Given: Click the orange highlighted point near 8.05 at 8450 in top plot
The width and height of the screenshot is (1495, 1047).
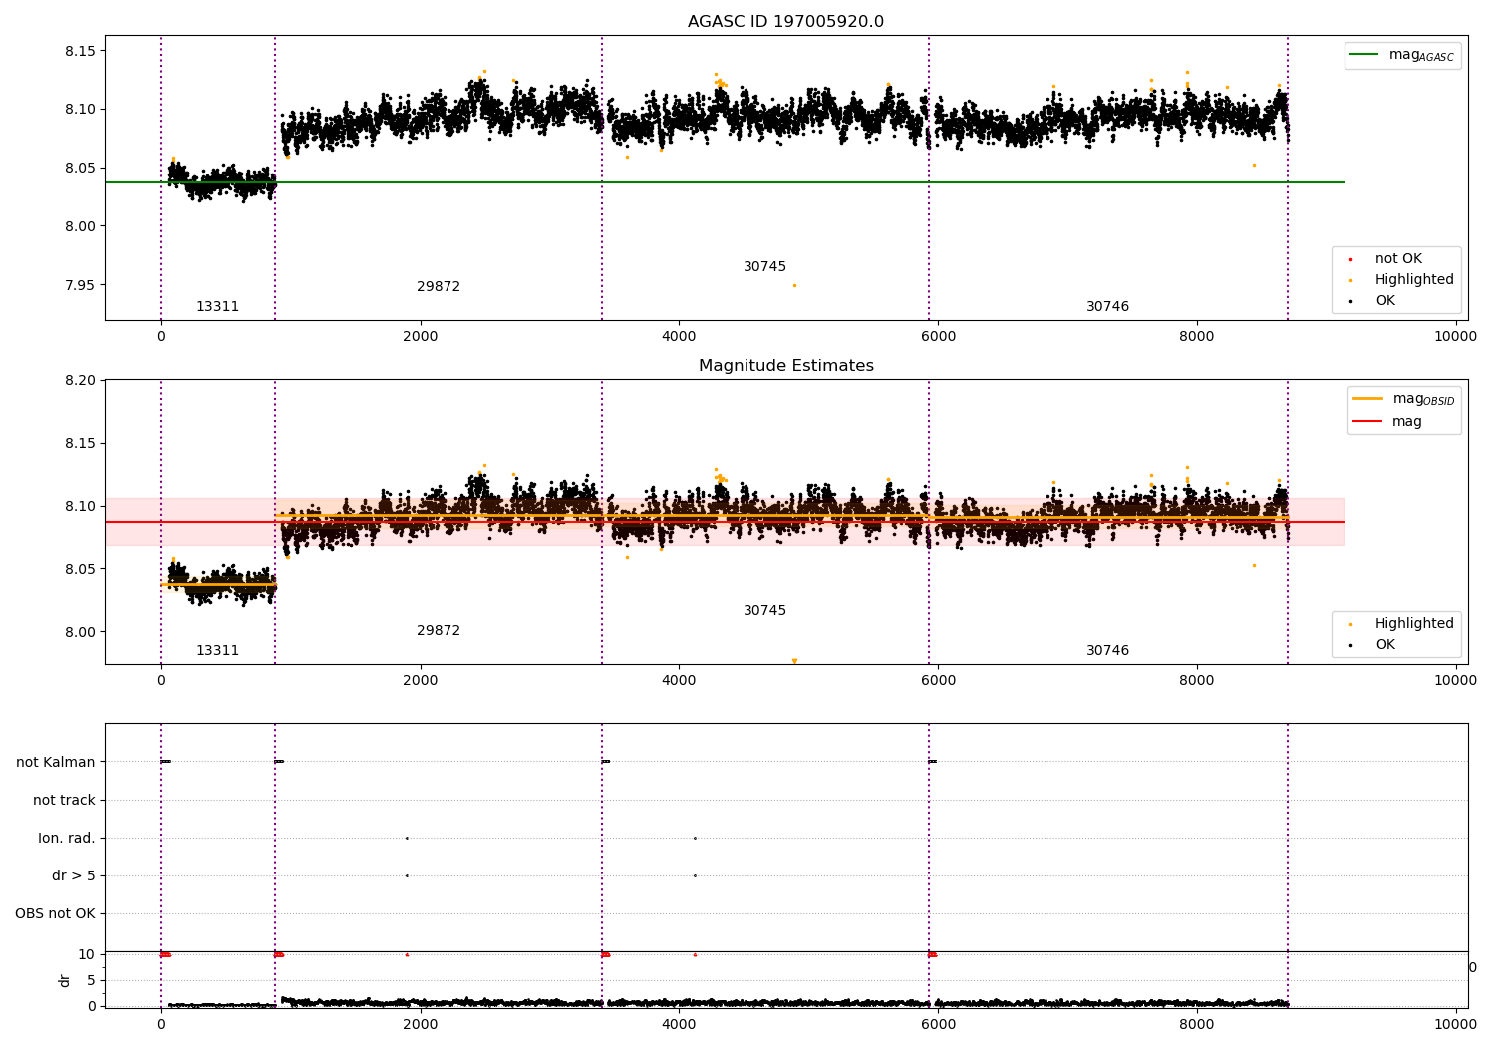Looking at the screenshot, I should pyautogui.click(x=1254, y=166).
